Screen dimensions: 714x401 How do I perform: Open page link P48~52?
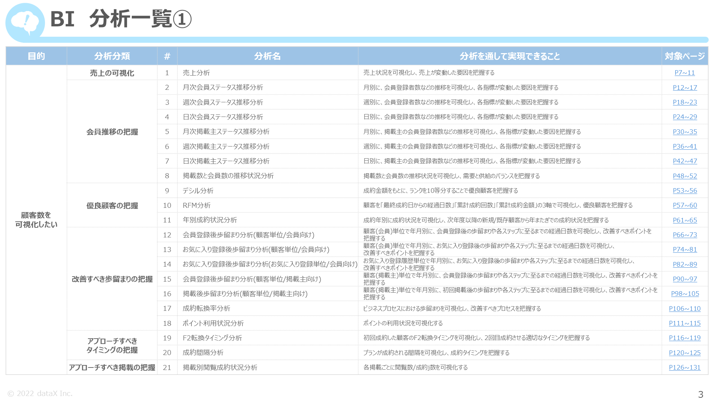(x=685, y=176)
